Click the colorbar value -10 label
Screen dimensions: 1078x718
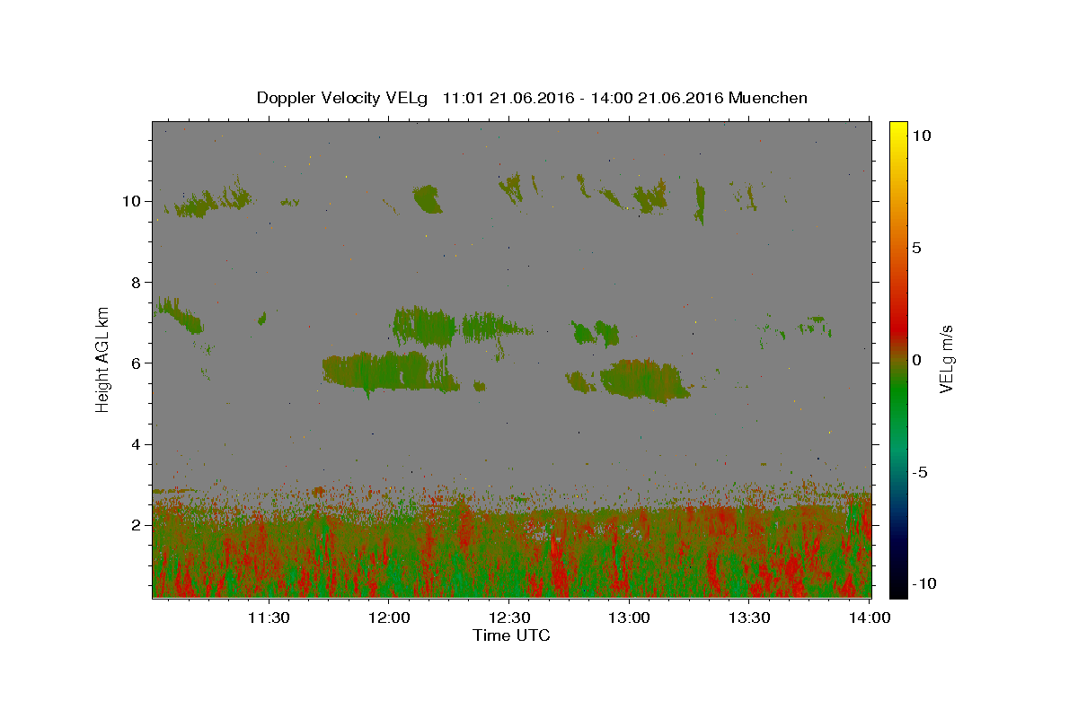pos(923,583)
